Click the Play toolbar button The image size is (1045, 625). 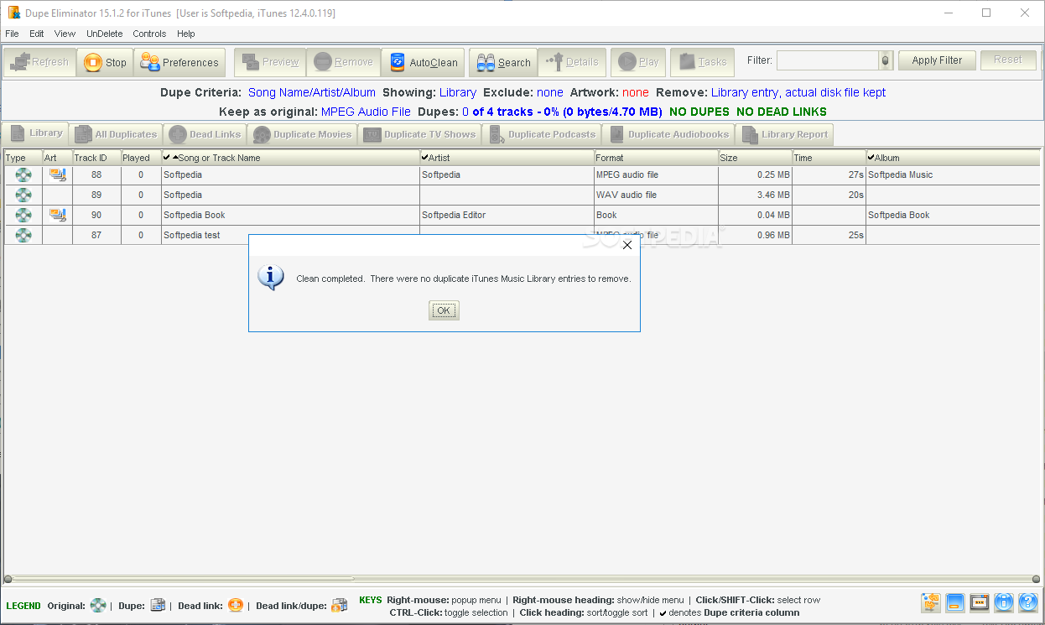[x=638, y=62]
